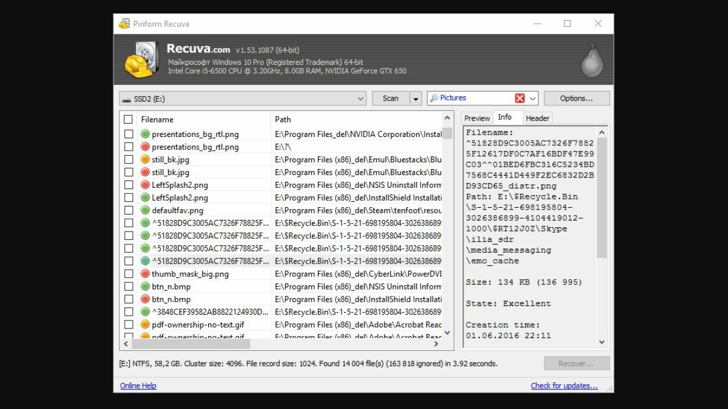Click the Info panel vertical scrollbar thumb
Image resolution: width=728 pixels, height=409 pixels.
602,198
